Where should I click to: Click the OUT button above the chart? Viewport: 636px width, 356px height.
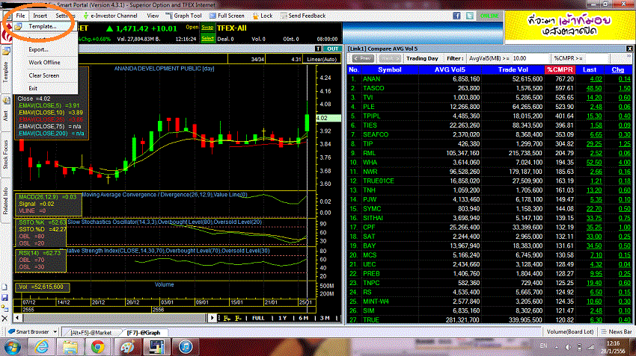point(333,49)
